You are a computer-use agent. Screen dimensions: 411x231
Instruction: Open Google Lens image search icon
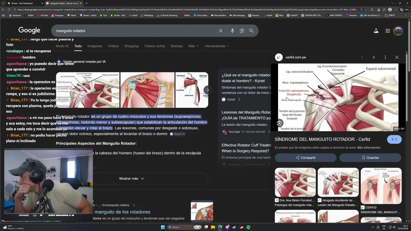(242, 31)
